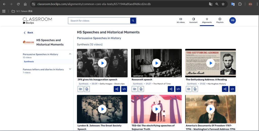Open the Chrome extensions puzzle icon
Viewport: 259px width, 131px height.
pyautogui.click(x=240, y=4)
